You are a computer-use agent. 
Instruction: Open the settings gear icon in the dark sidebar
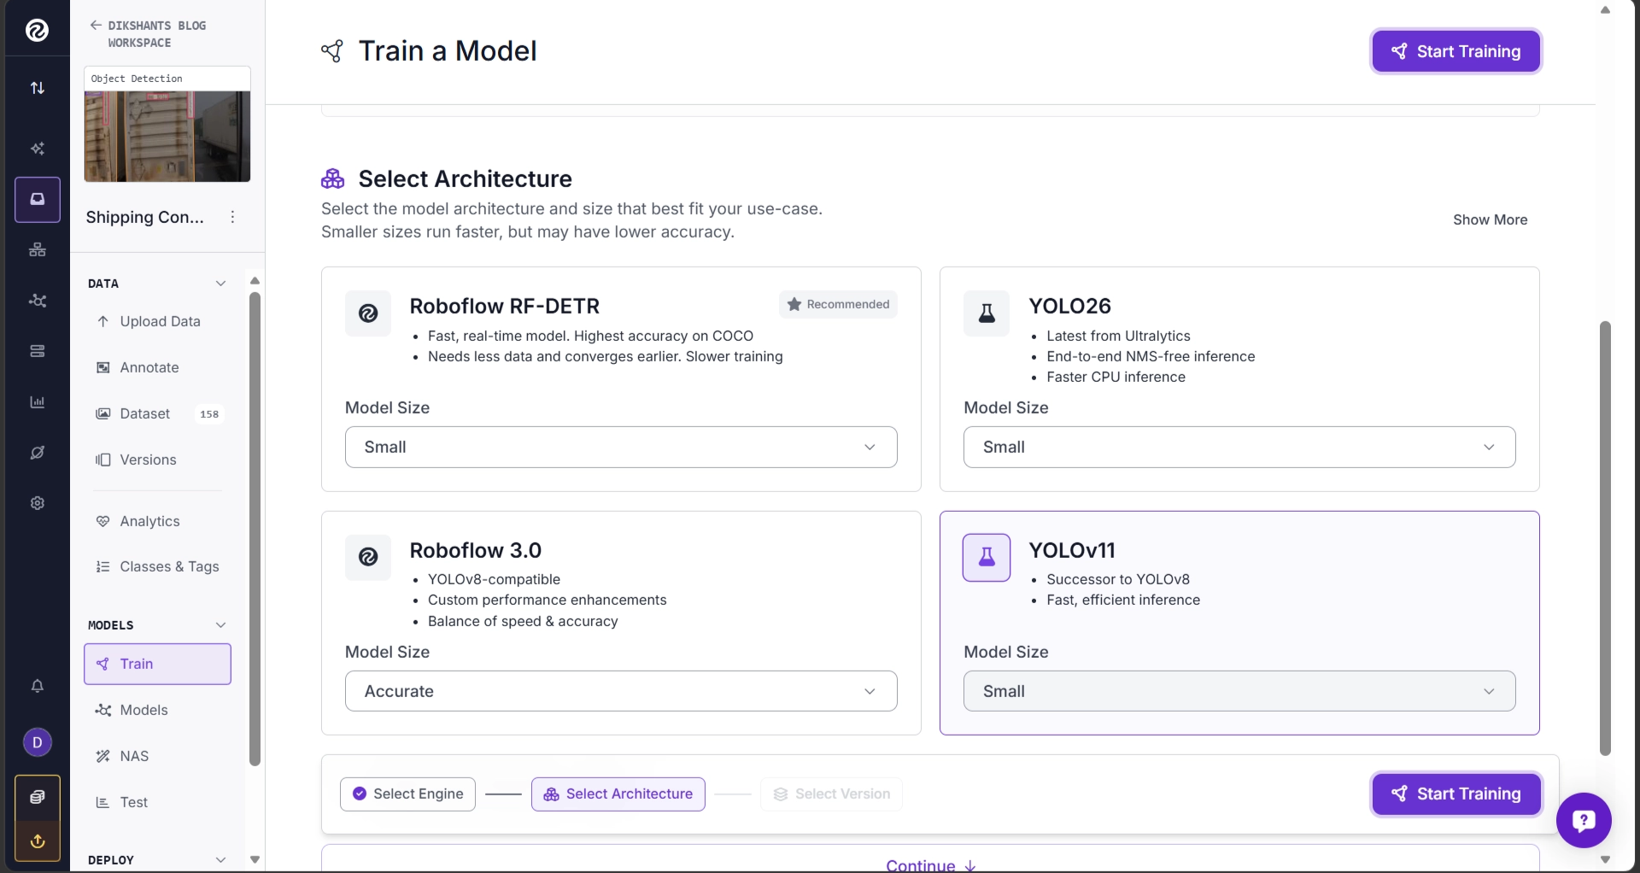click(x=38, y=503)
